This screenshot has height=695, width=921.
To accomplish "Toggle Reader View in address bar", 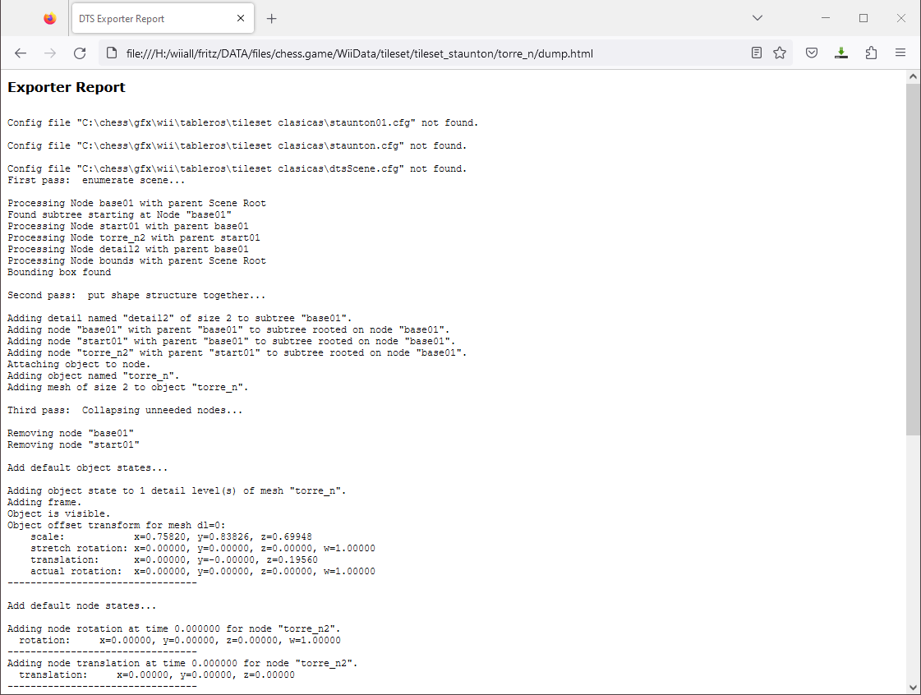I will [x=757, y=53].
